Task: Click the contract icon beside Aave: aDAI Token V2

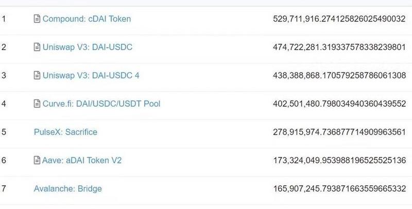Action: pos(37,160)
